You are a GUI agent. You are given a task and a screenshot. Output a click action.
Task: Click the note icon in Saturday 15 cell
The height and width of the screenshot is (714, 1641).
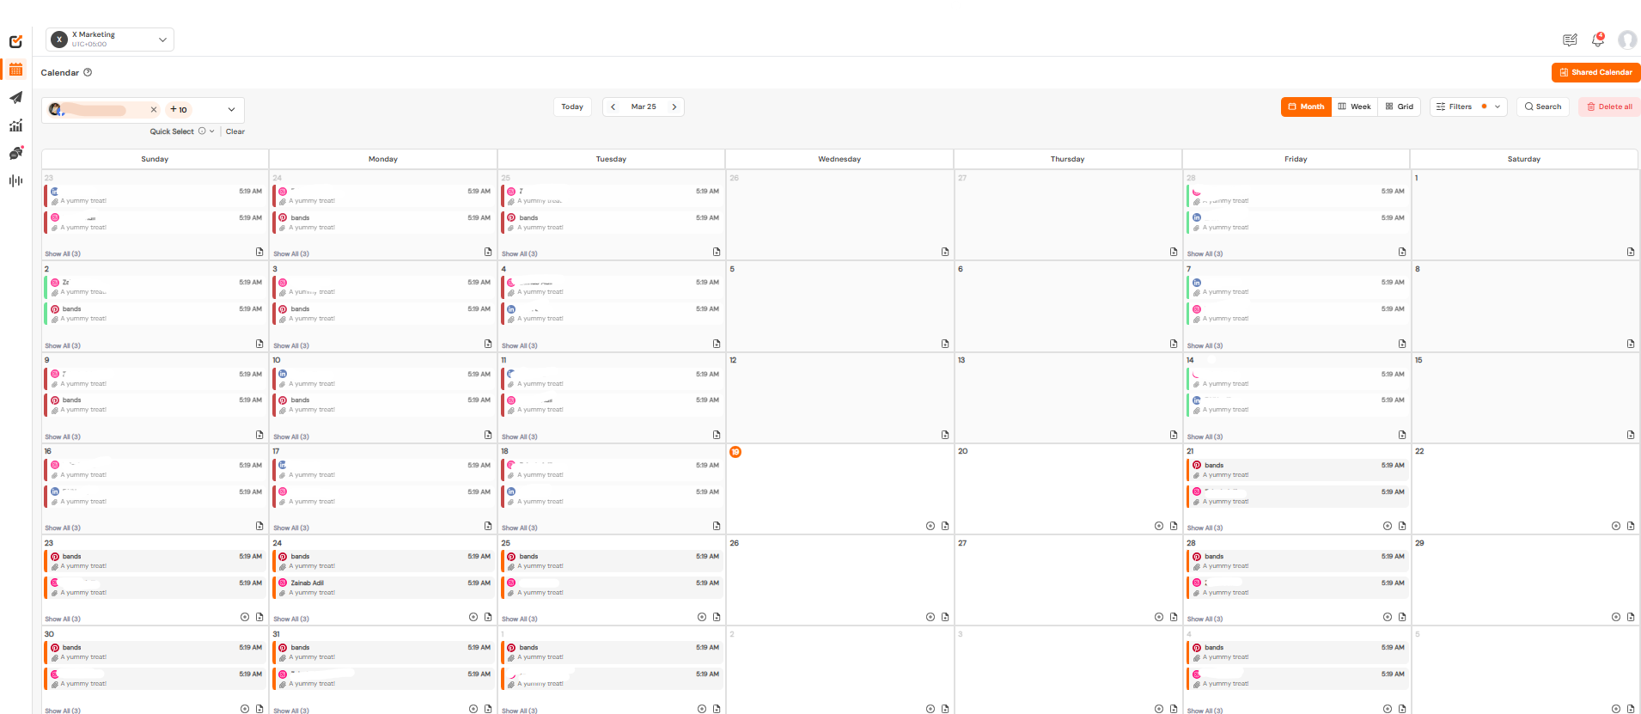click(1631, 435)
